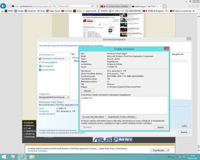This screenshot has width=200, height=160.
Task: Select Keresésszolgáltatók add-on type
Action: (48, 62)
